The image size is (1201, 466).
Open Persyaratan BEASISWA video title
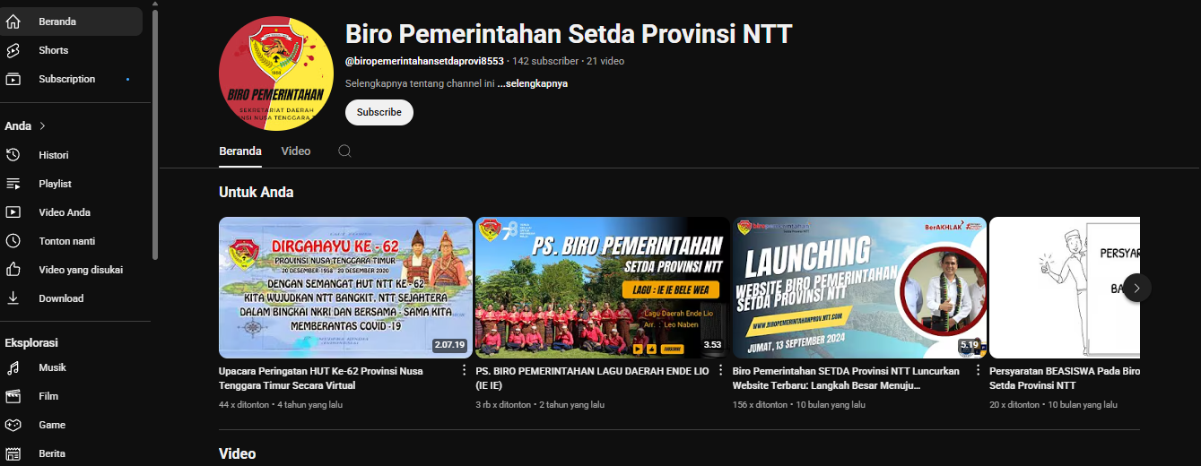[x=1065, y=378]
